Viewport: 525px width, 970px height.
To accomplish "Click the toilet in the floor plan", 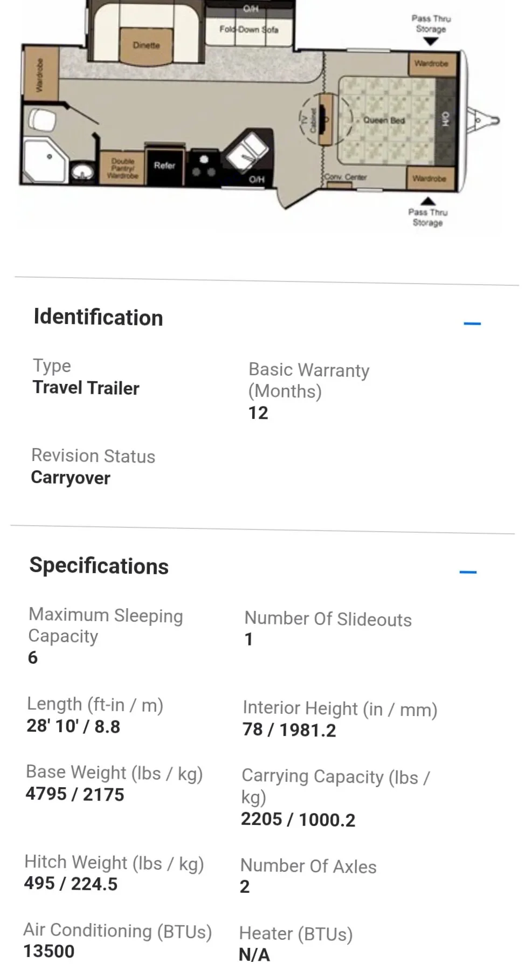I will coord(42,119).
